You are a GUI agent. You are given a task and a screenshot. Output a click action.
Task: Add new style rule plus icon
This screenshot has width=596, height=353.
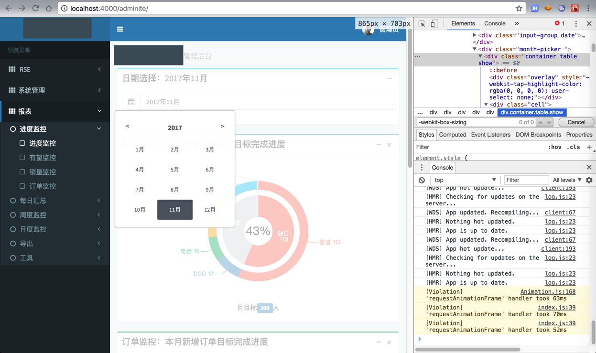(589, 147)
